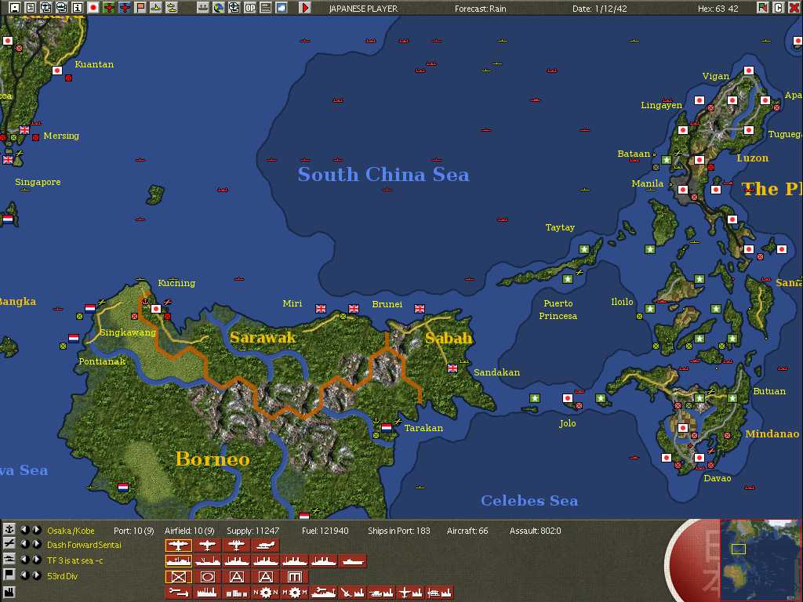Open Osaka/Kobe base name link
Screen dimensions: 803x602
click(x=71, y=531)
